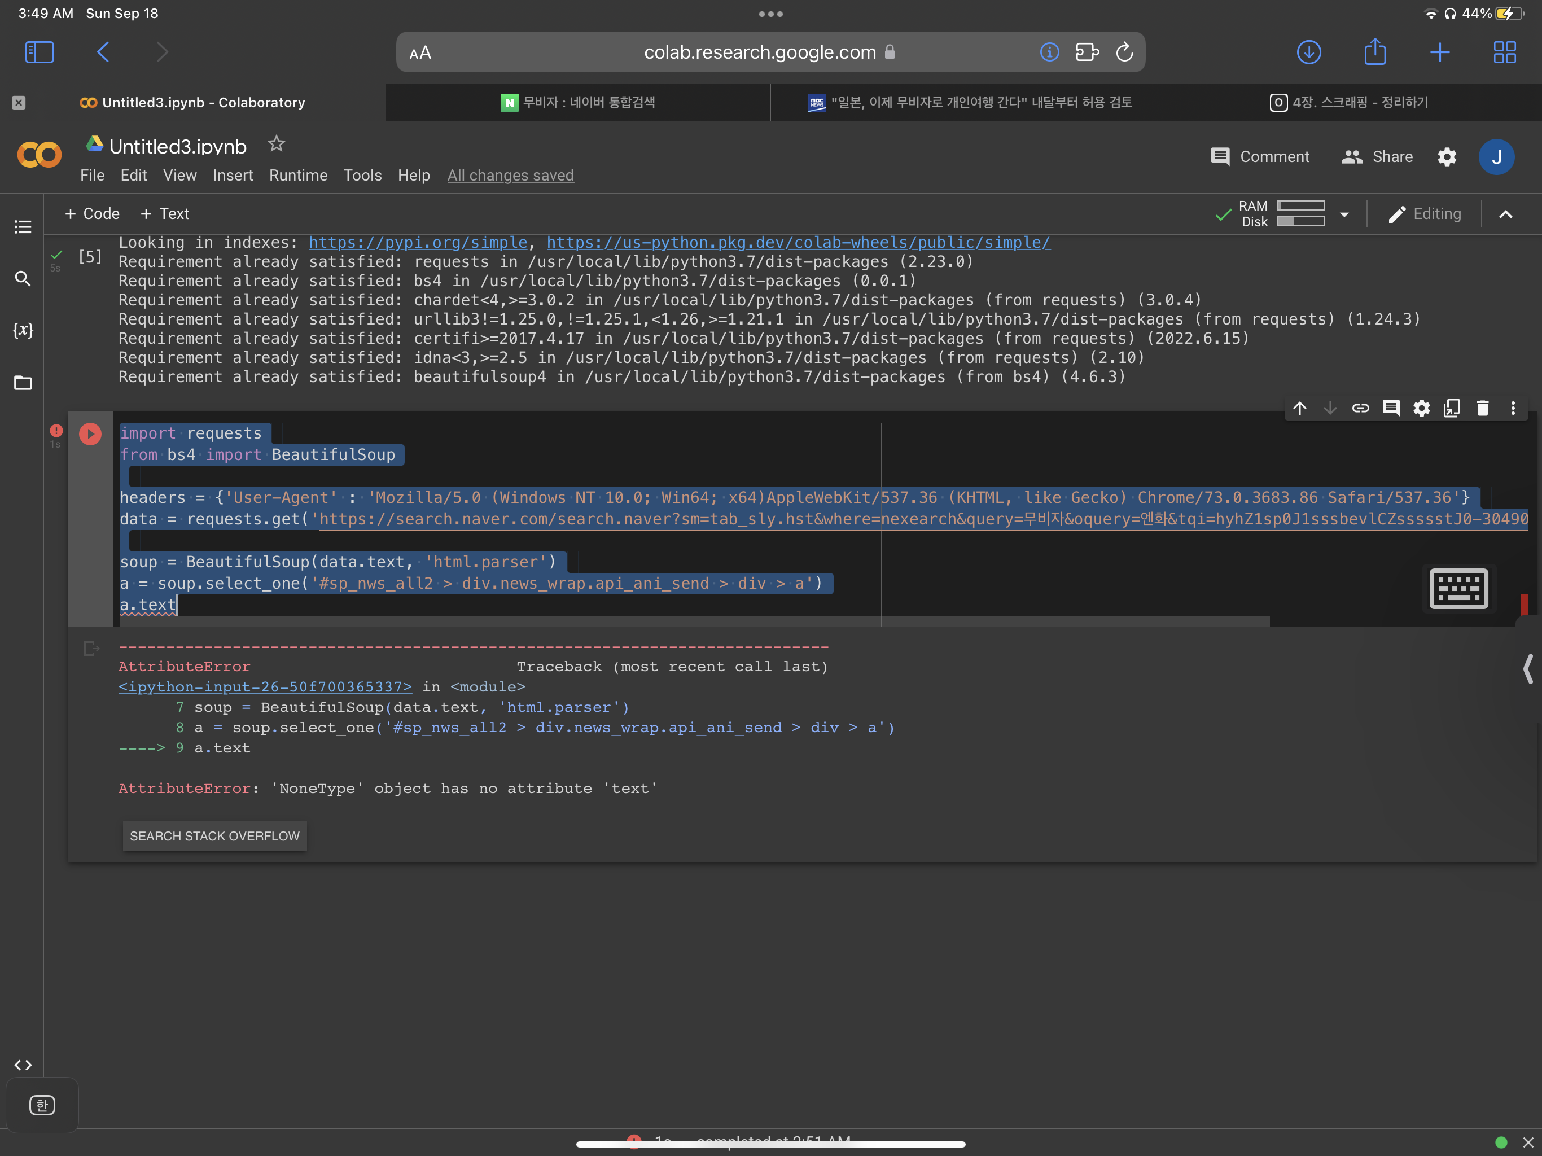Open Safari reader text size options
This screenshot has width=1542, height=1156.
[x=420, y=53]
